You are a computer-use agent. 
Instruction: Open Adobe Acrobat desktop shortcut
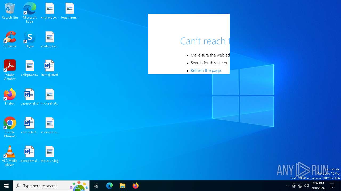coord(10,70)
